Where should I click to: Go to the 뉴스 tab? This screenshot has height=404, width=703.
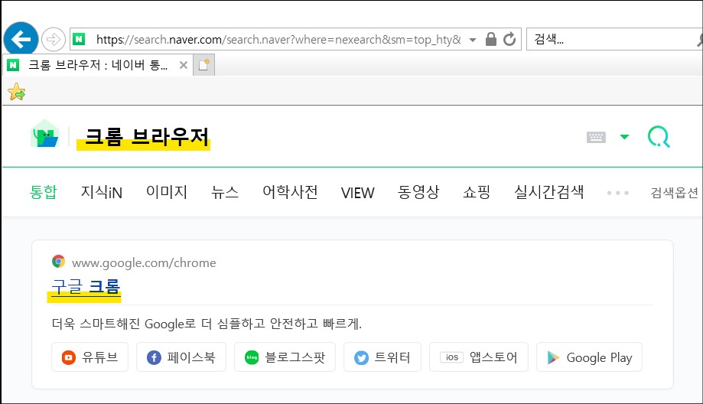coord(225,192)
